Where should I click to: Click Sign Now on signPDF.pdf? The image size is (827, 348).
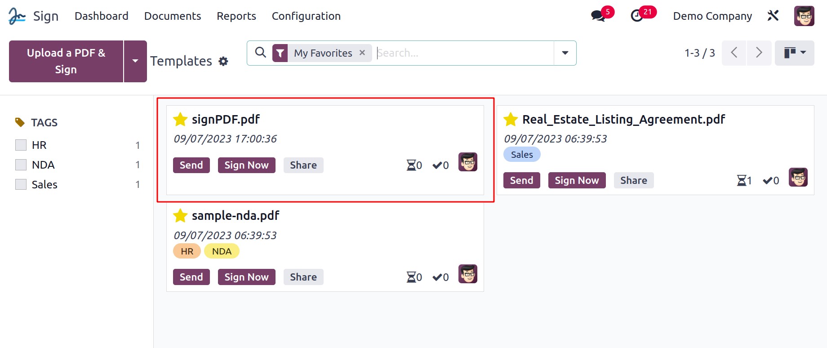click(246, 165)
